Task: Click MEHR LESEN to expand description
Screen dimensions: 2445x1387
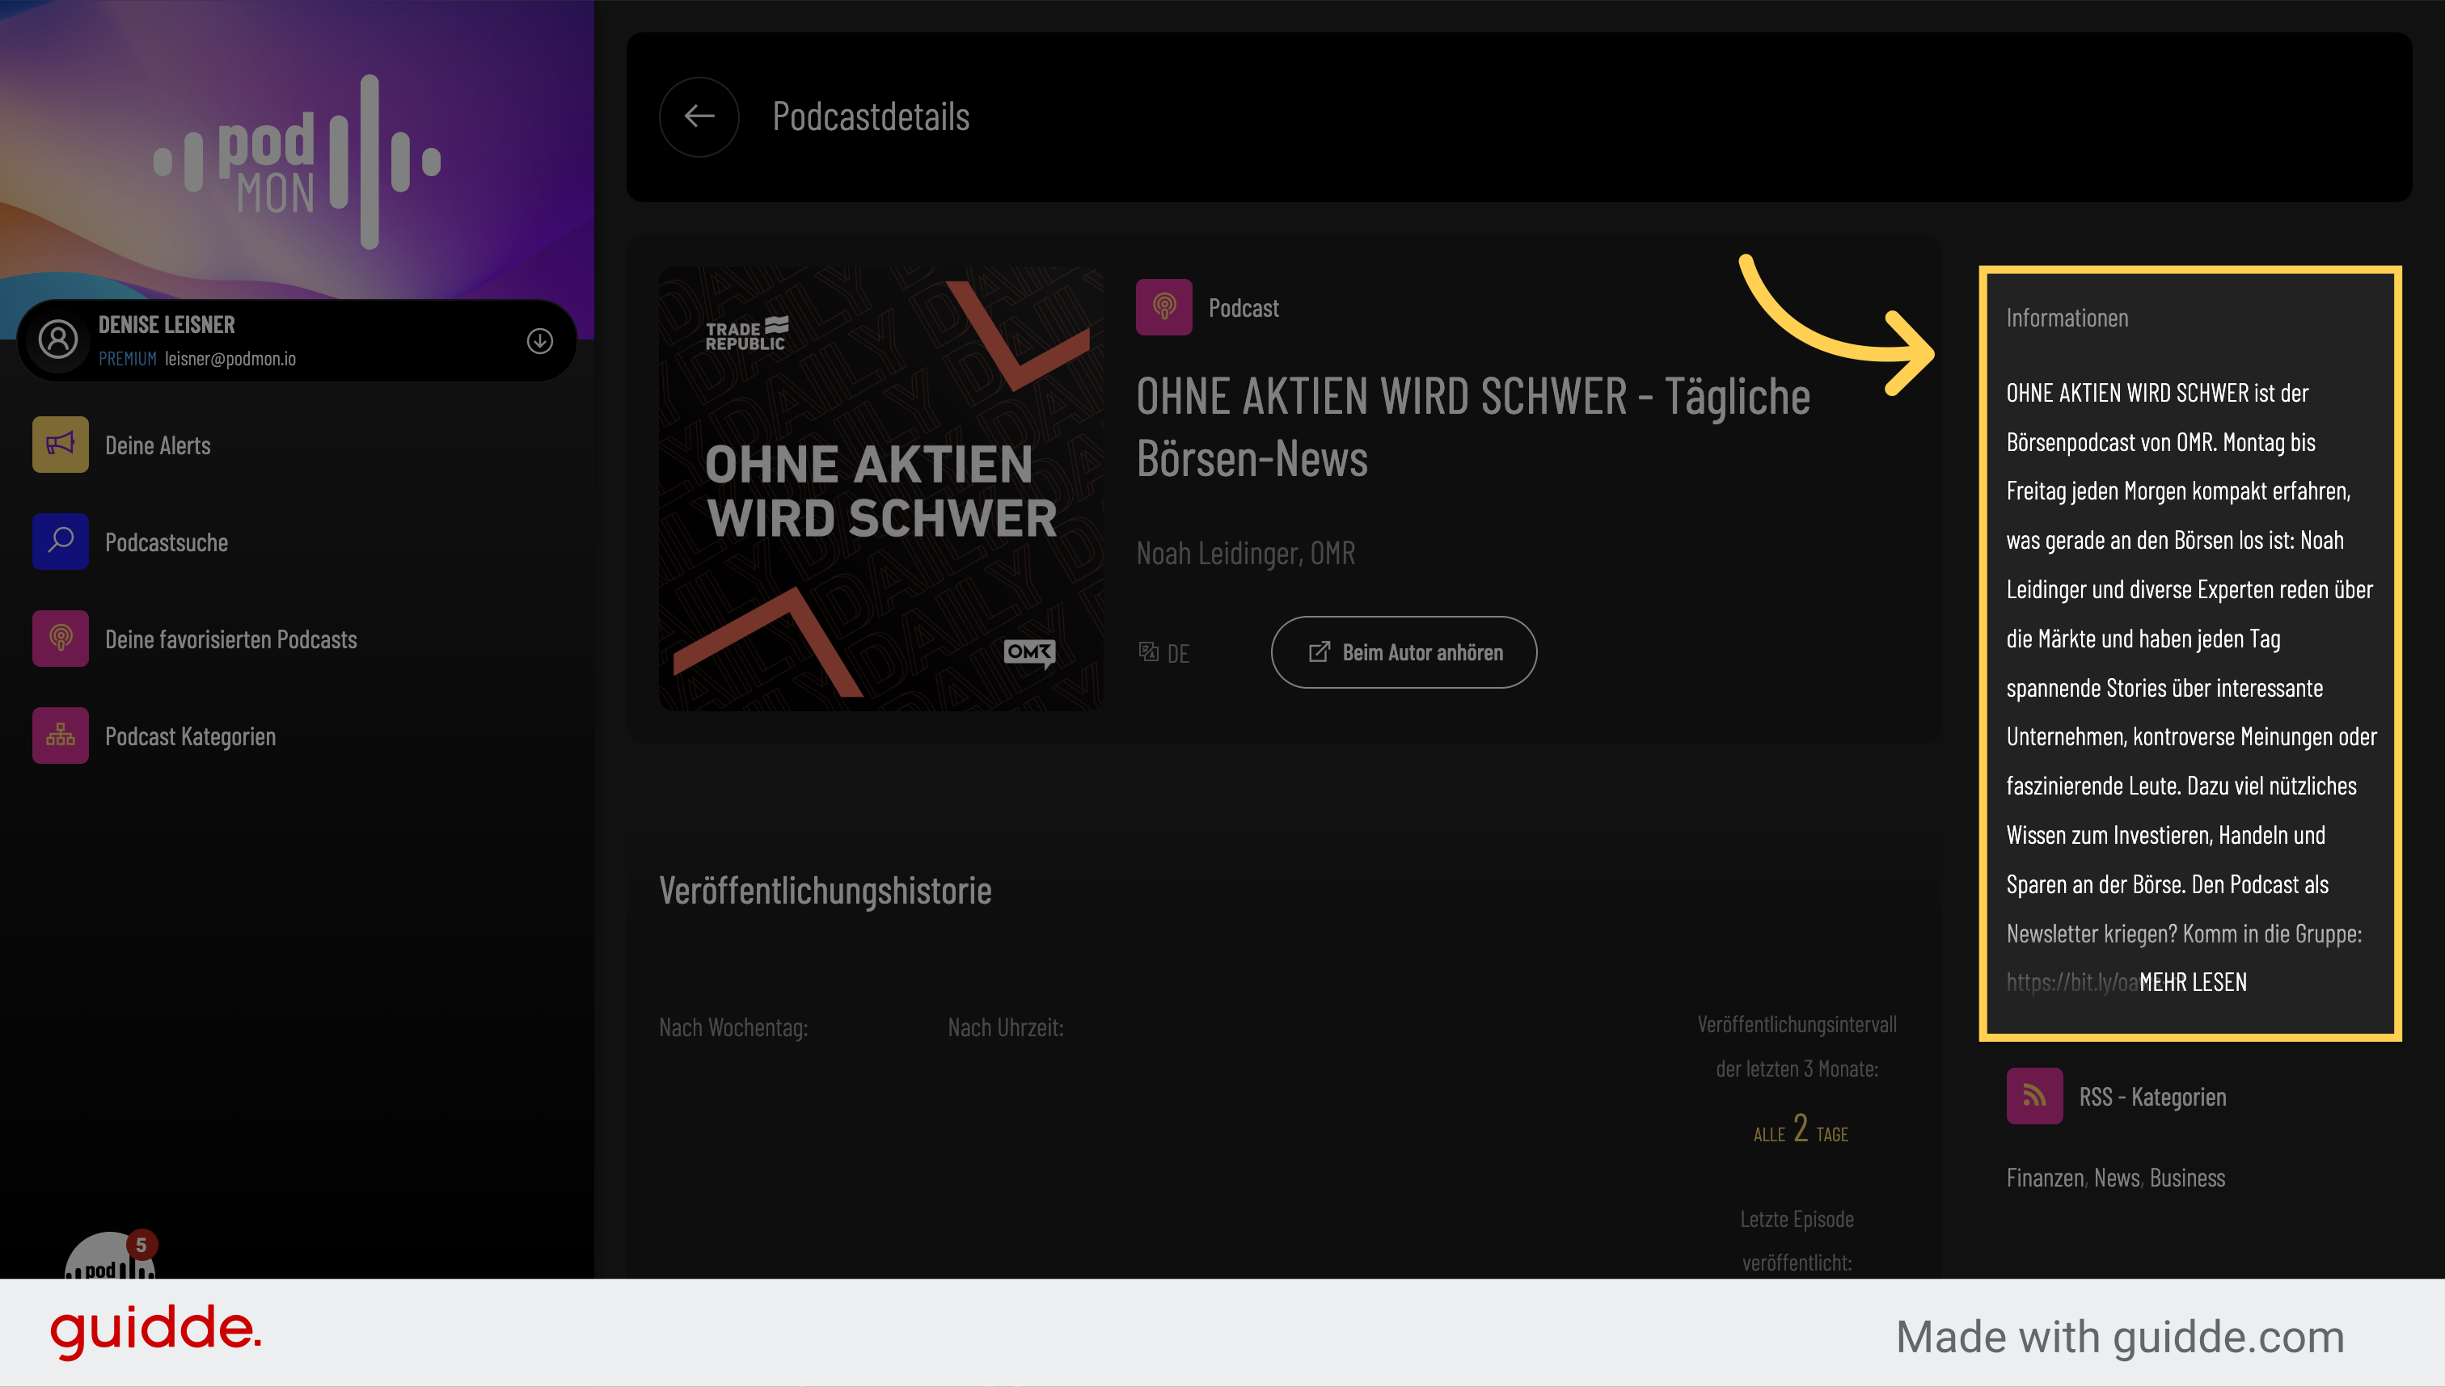Action: [2193, 982]
